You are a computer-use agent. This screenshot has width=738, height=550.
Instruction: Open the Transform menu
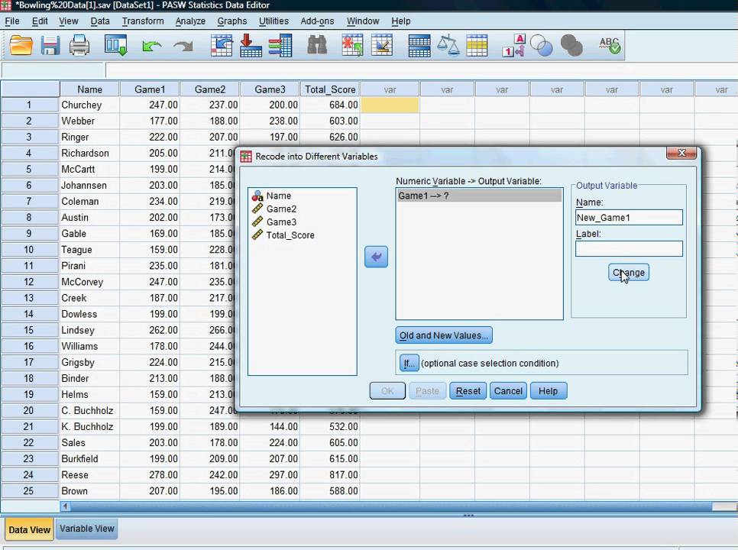point(143,21)
